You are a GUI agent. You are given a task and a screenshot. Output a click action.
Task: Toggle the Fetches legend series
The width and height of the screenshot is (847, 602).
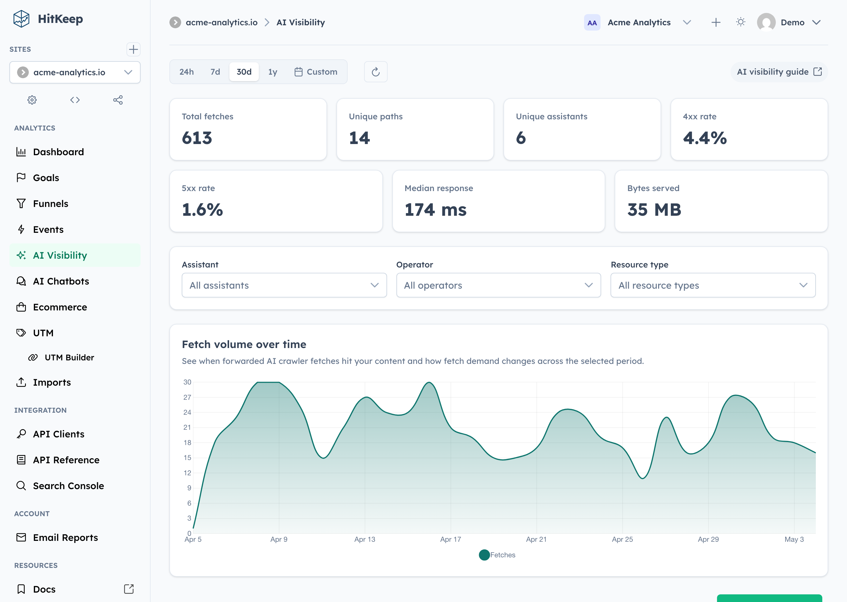pos(497,555)
